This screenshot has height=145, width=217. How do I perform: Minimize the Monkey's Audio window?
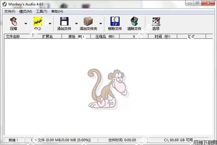point(190,3)
